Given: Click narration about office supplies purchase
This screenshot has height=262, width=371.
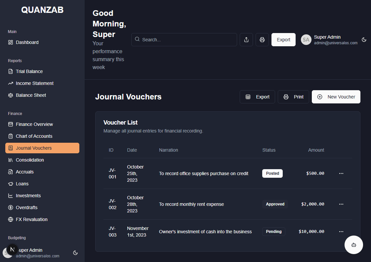Looking at the screenshot, I should click(x=203, y=173).
